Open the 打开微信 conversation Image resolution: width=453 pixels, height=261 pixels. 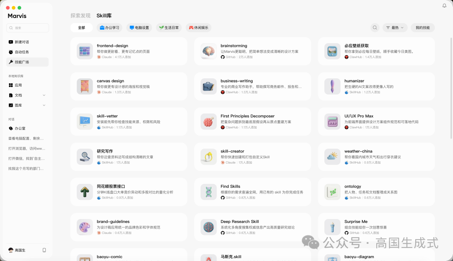27,159
